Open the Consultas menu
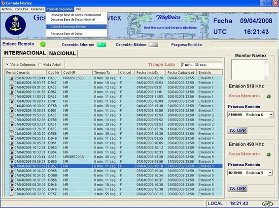The height and width of the screenshot is (208, 279). pos(21,9)
